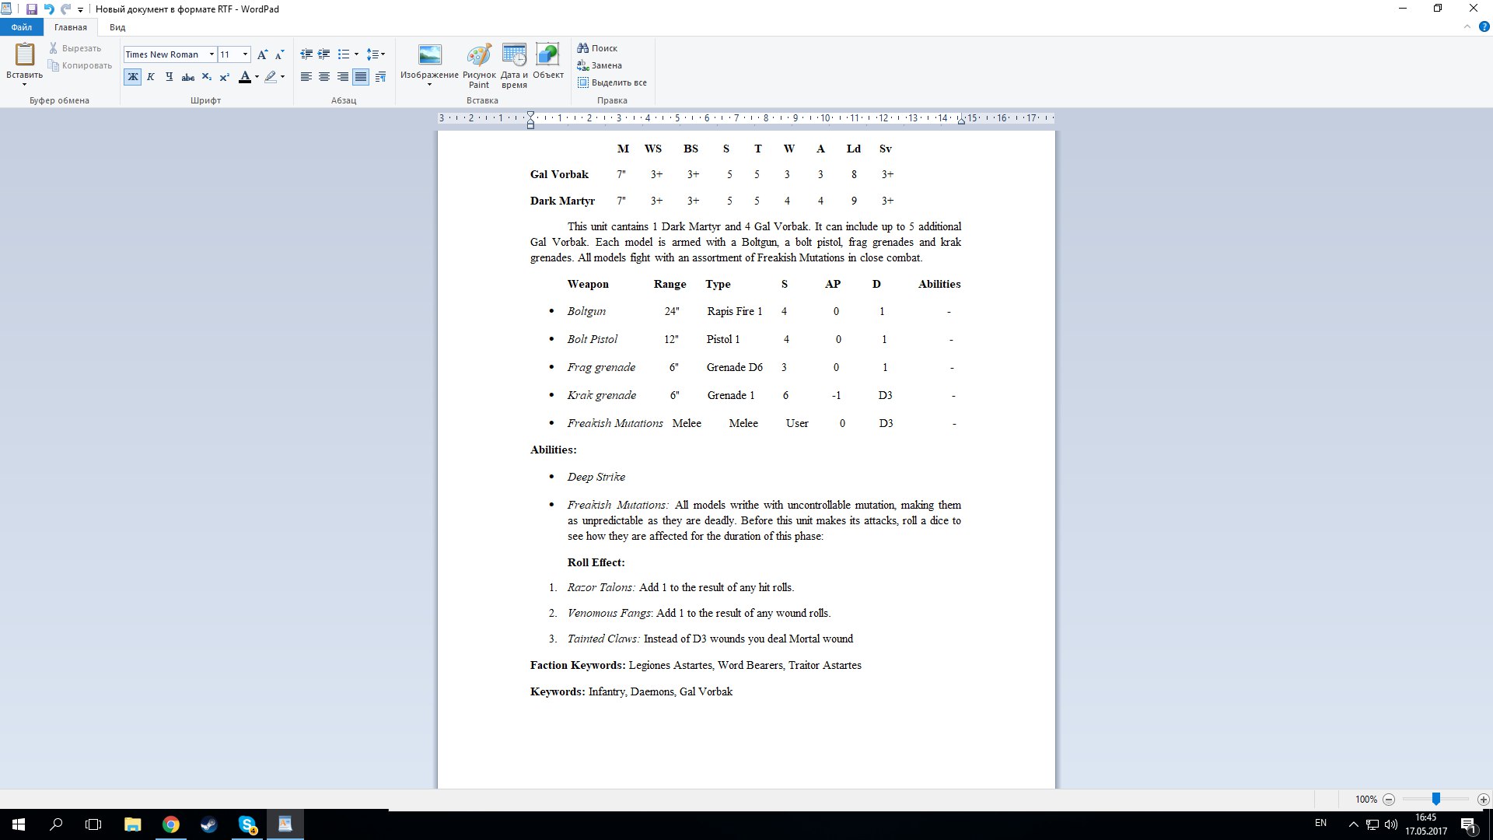
Task: Switch to the Главная ribbon tab
Action: point(71,27)
